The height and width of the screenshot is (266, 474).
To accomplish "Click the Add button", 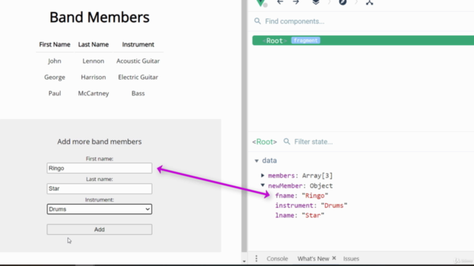I will [99, 230].
